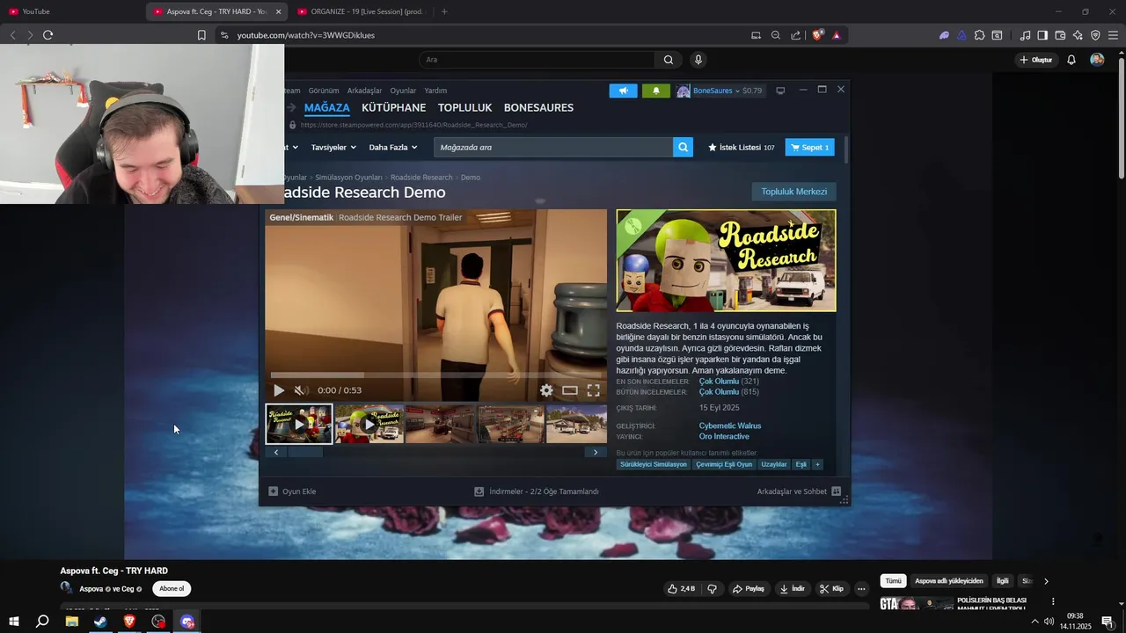Click Oyun Ekle in Steam footer
Image resolution: width=1126 pixels, height=633 pixels.
coord(292,491)
